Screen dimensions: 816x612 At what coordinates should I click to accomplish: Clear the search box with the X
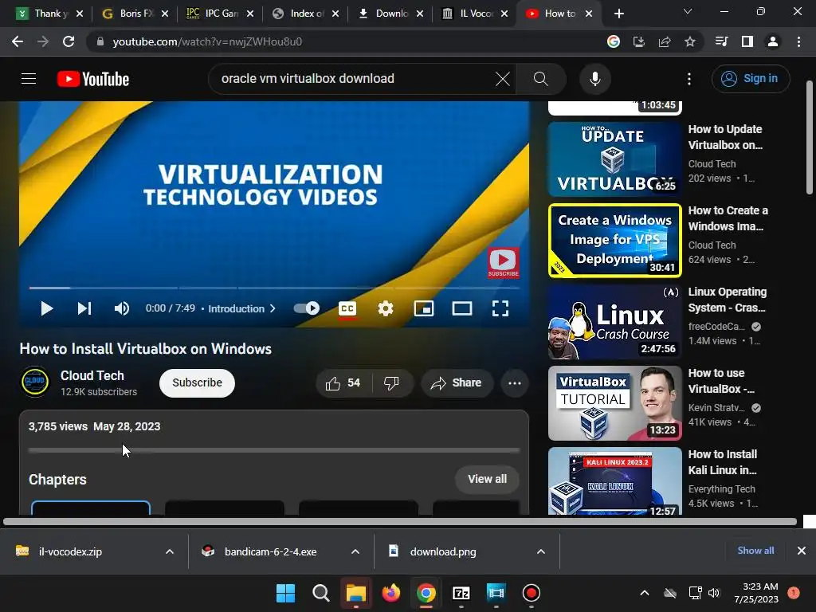point(503,79)
